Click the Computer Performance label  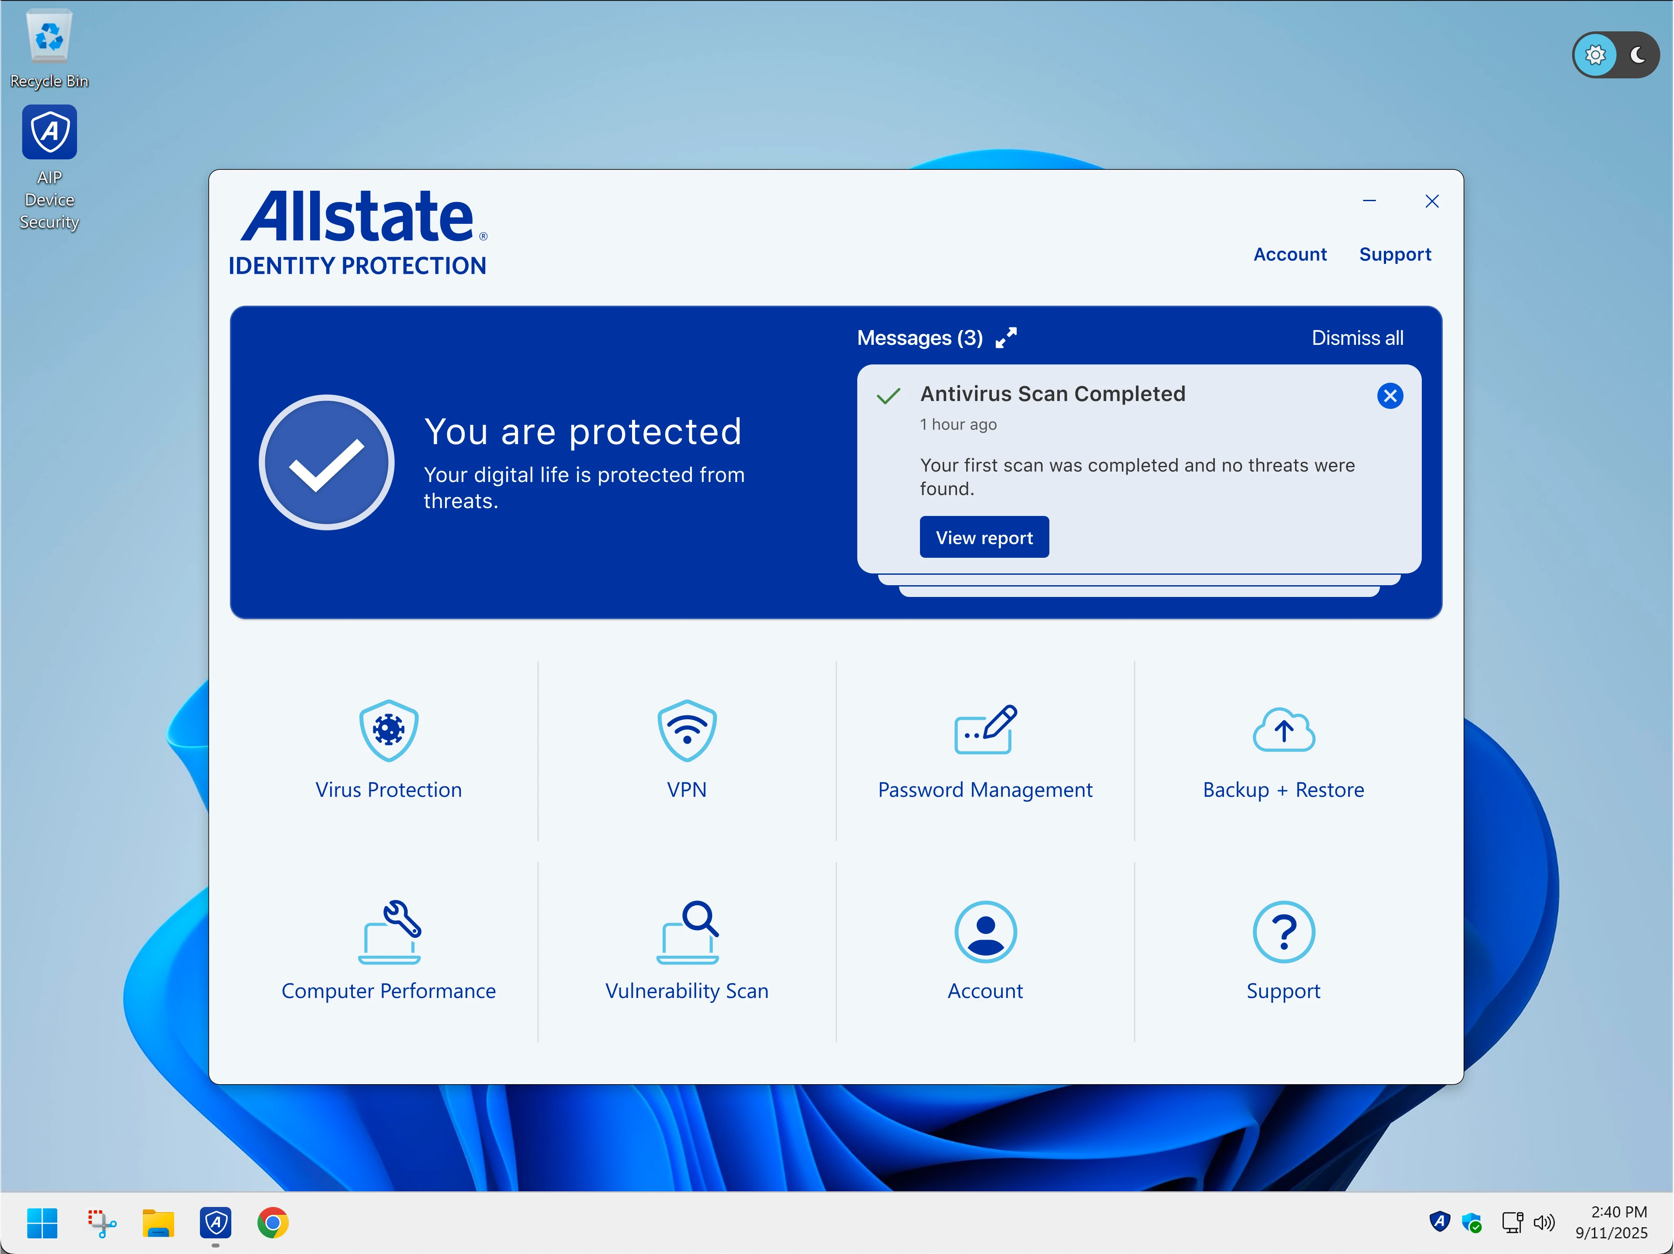point(388,991)
